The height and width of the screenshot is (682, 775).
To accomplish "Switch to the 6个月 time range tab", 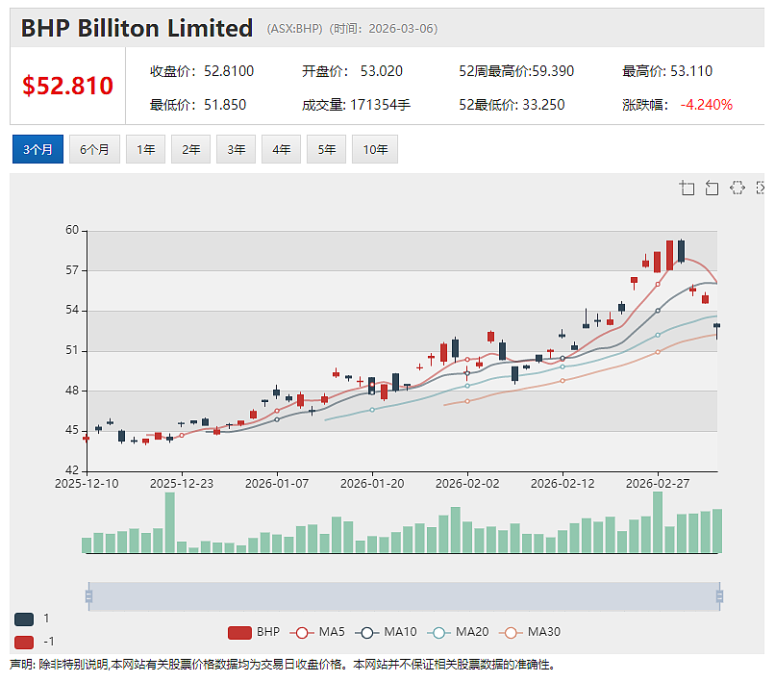I will tap(94, 149).
